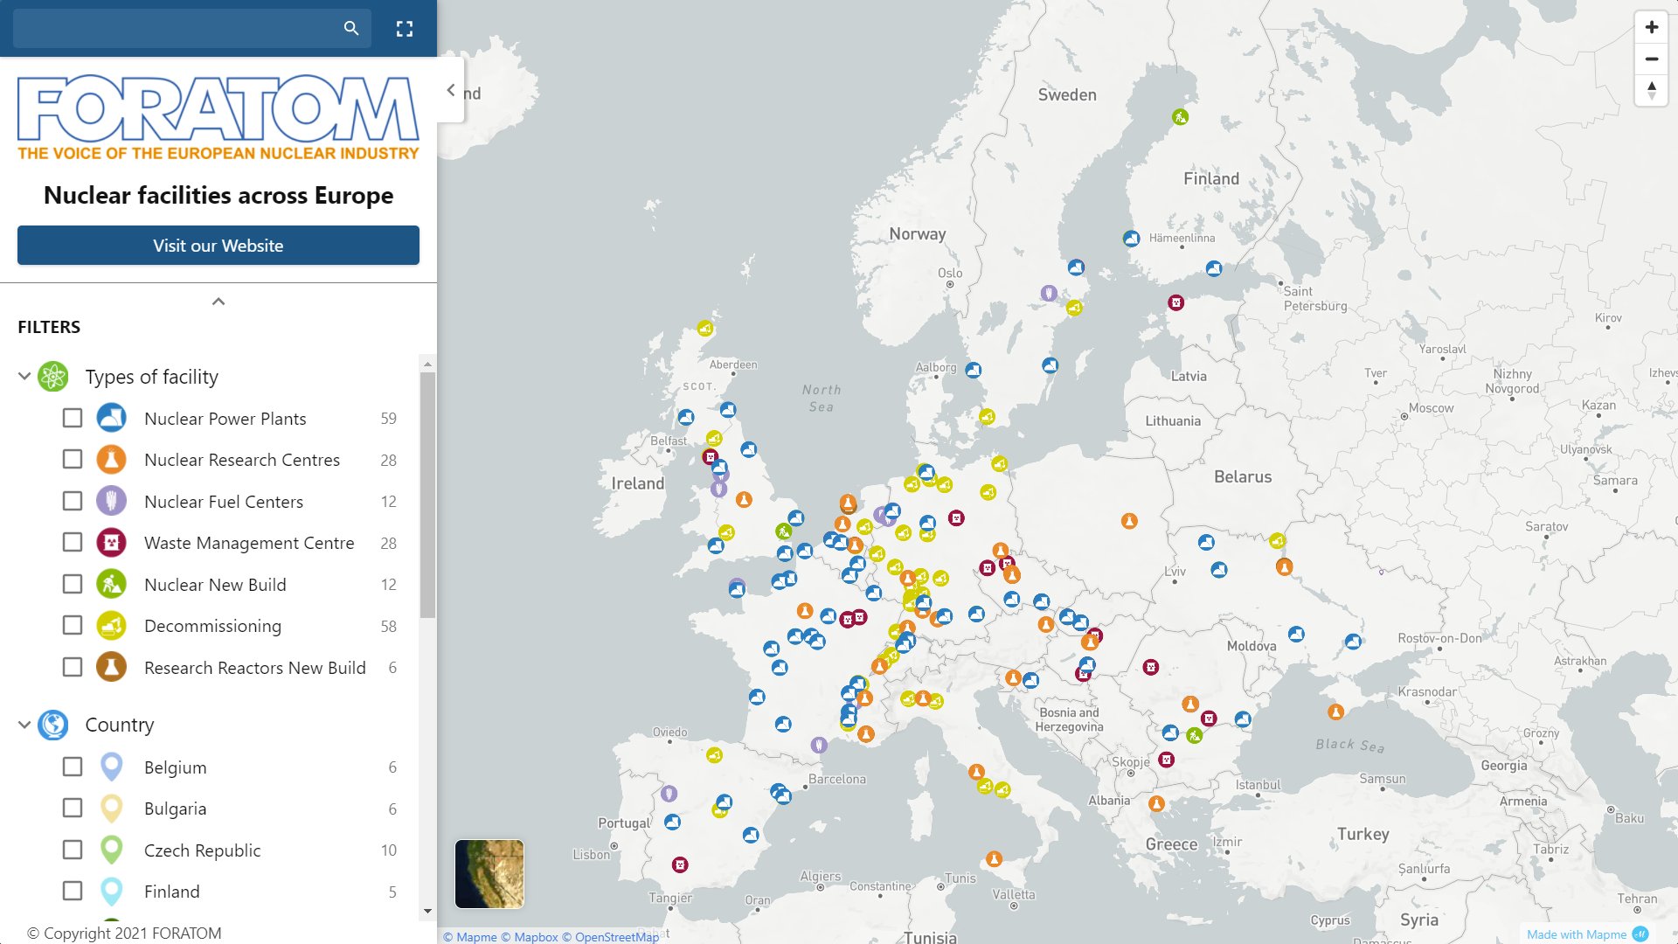The height and width of the screenshot is (944, 1678).
Task: Click the Waste Management Centre icon
Action: (x=111, y=542)
